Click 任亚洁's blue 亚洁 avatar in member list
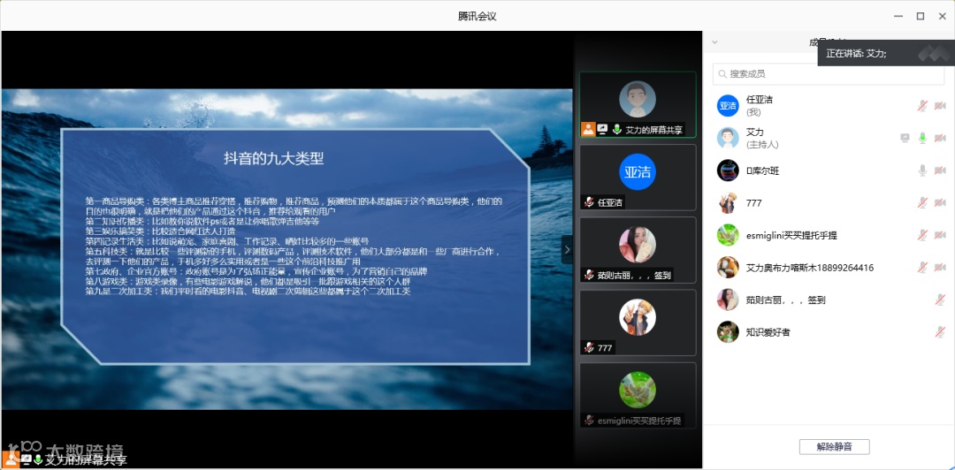 [x=728, y=105]
